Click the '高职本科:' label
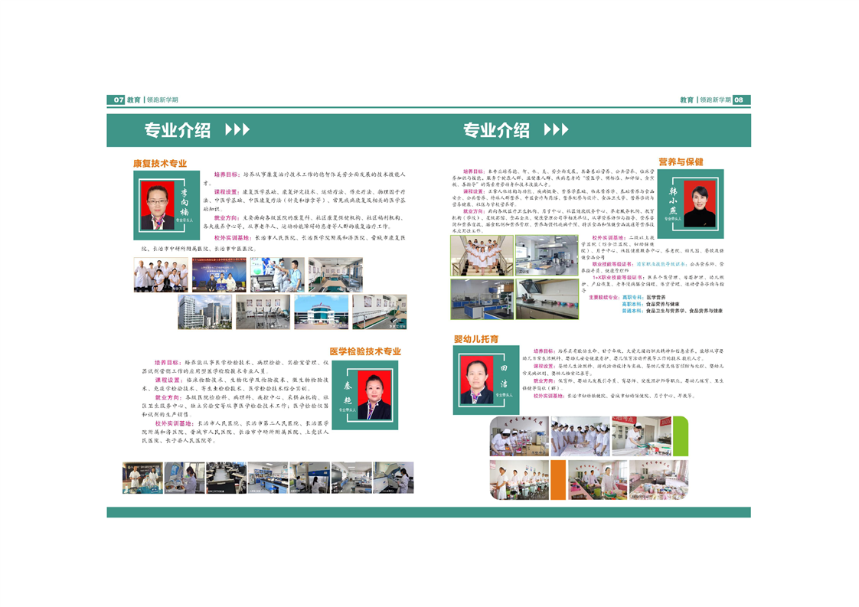 click(632, 304)
